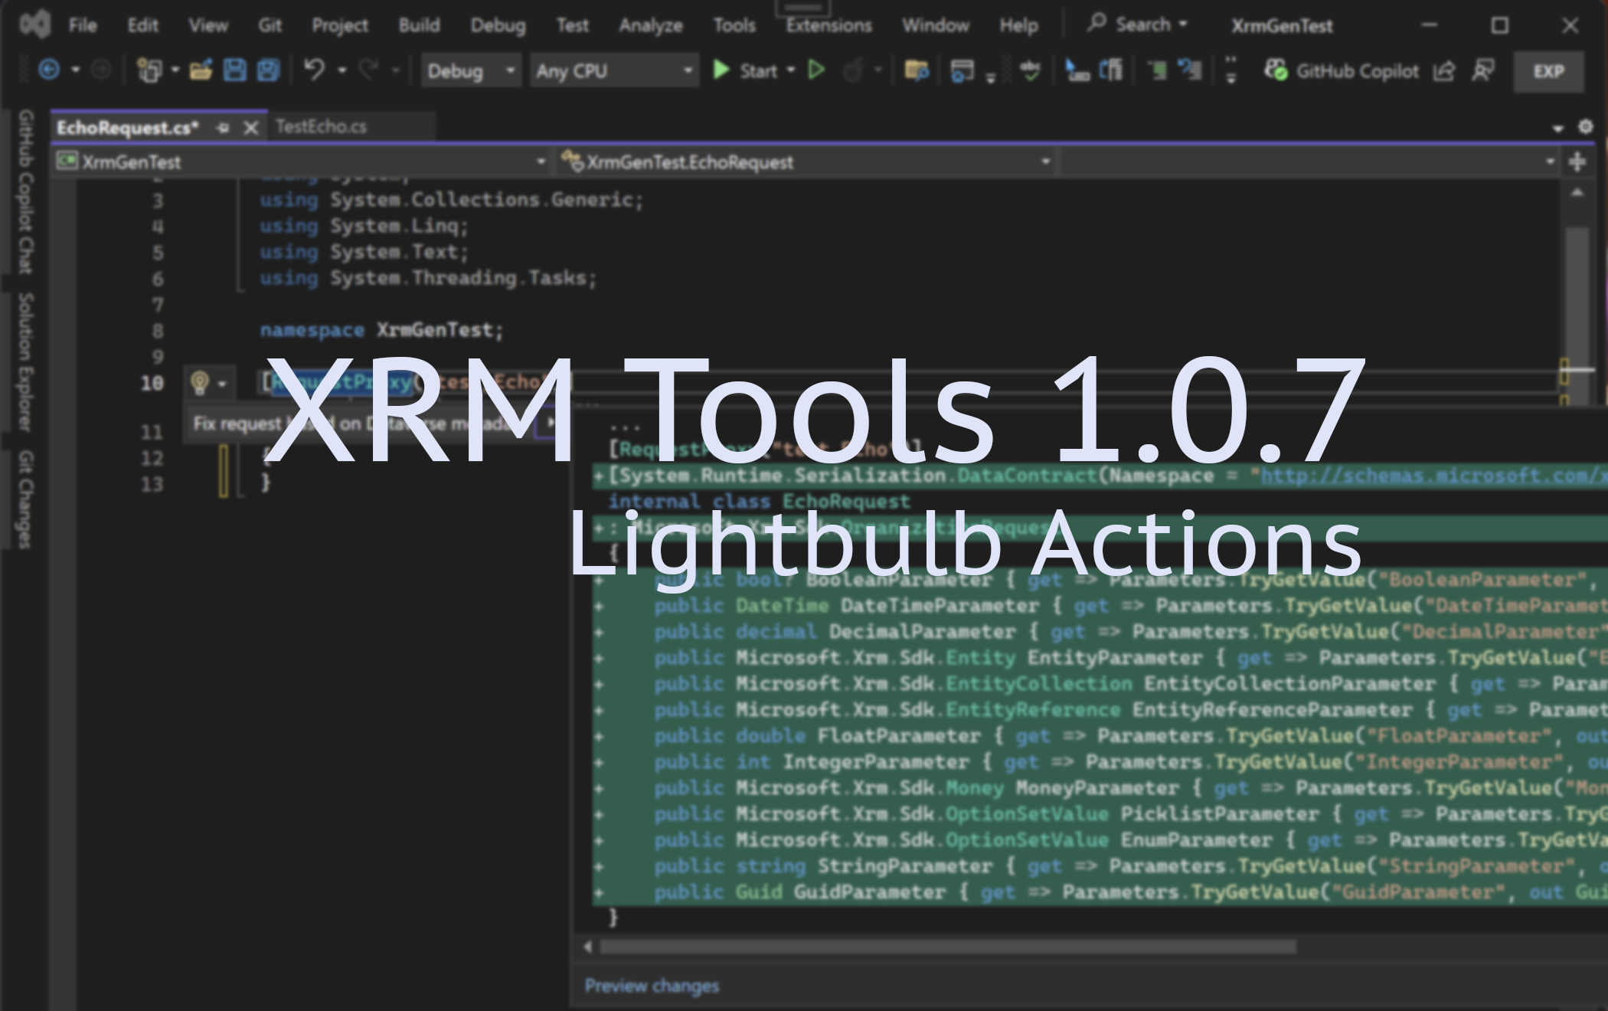
Task: Open GitHub Copilot button
Action: (x=1342, y=71)
